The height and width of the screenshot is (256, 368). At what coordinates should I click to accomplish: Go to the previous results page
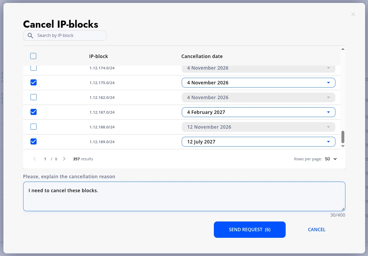click(x=34, y=159)
